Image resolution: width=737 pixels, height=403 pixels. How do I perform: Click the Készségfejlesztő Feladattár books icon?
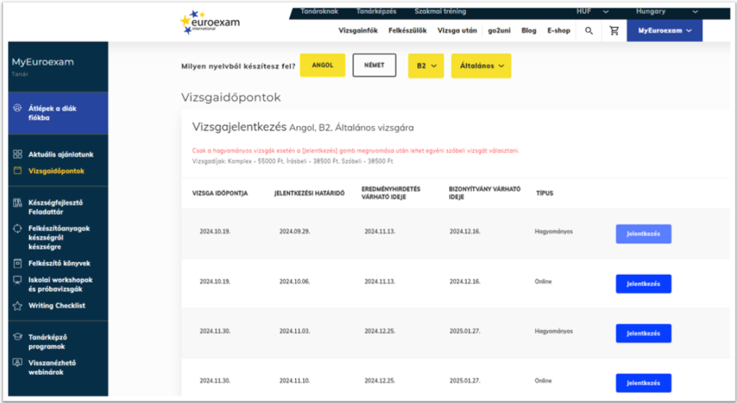[x=17, y=202]
